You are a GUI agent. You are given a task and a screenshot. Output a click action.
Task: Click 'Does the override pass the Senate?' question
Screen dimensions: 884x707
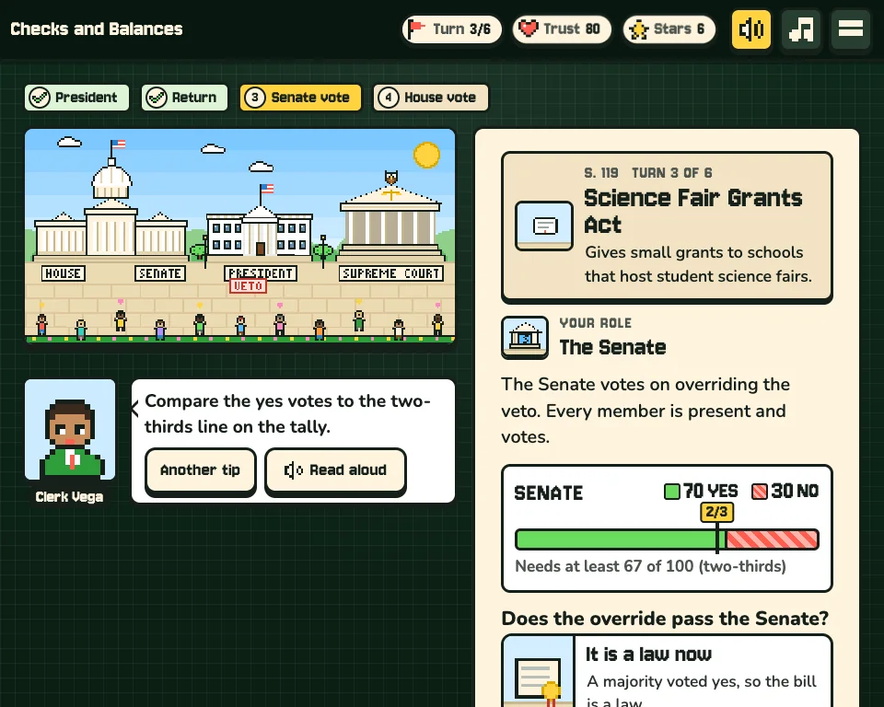665,619
